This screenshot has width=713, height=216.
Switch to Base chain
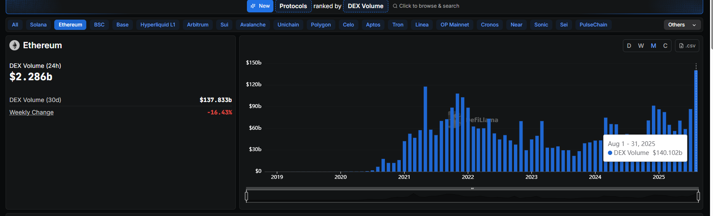(123, 25)
